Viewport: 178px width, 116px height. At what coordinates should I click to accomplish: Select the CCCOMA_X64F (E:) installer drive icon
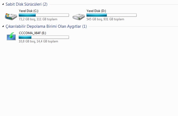point(11,36)
